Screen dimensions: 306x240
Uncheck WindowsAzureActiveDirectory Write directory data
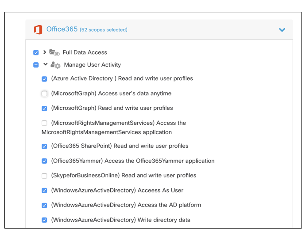44,220
